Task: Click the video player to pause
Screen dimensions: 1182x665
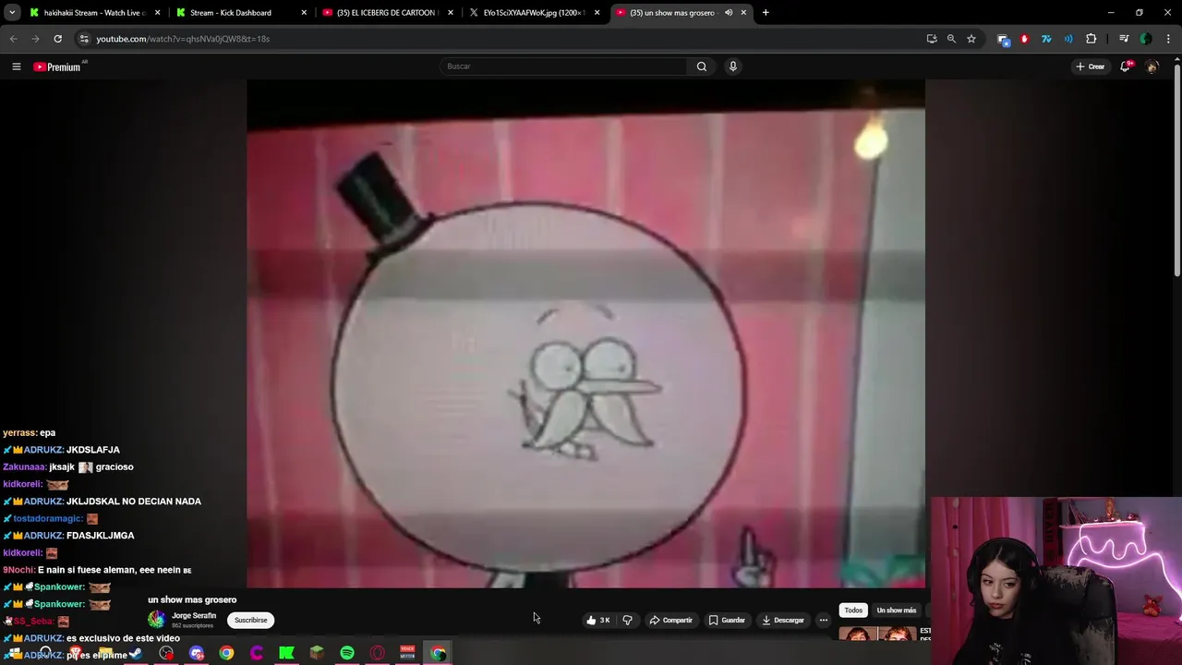Action: [x=585, y=332]
